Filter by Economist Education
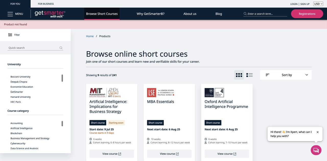The image size is (327, 161). (x=22, y=87)
